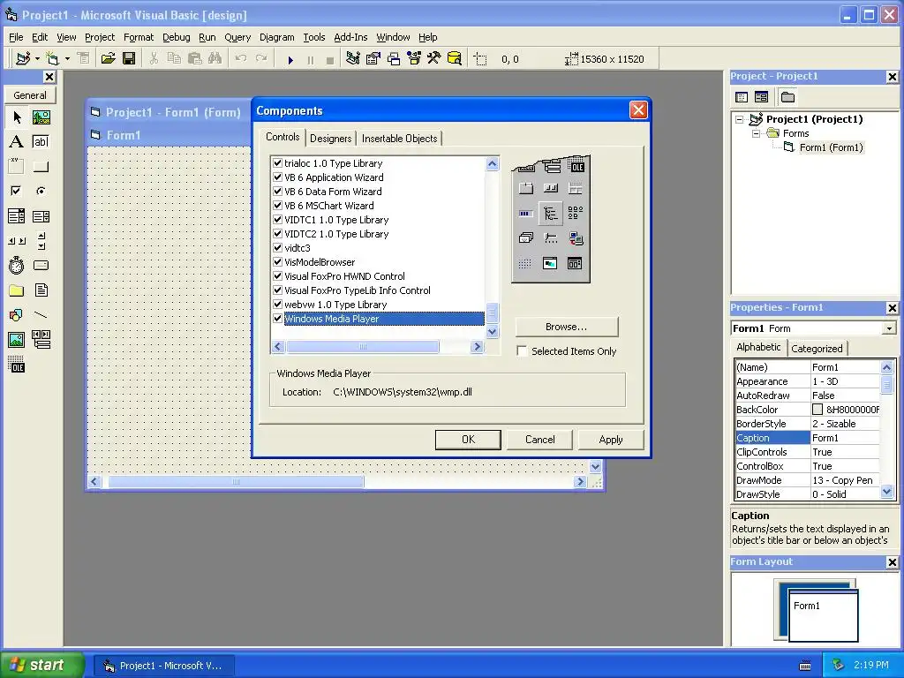
Task: Select Form1 (Form1) in project tree
Action: (831, 147)
